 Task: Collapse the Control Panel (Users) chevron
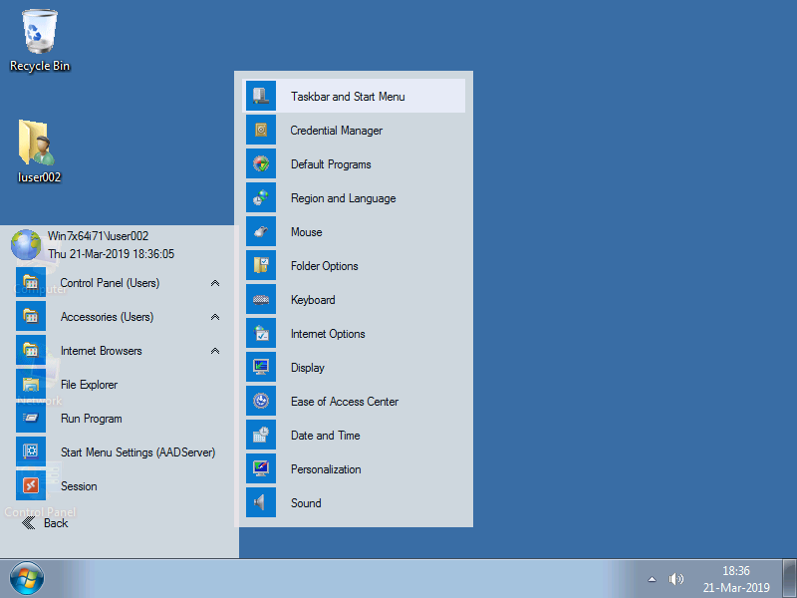215,284
